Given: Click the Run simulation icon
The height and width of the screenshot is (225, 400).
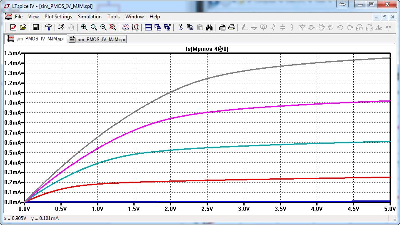Looking at the screenshot, I should [x=61, y=27].
